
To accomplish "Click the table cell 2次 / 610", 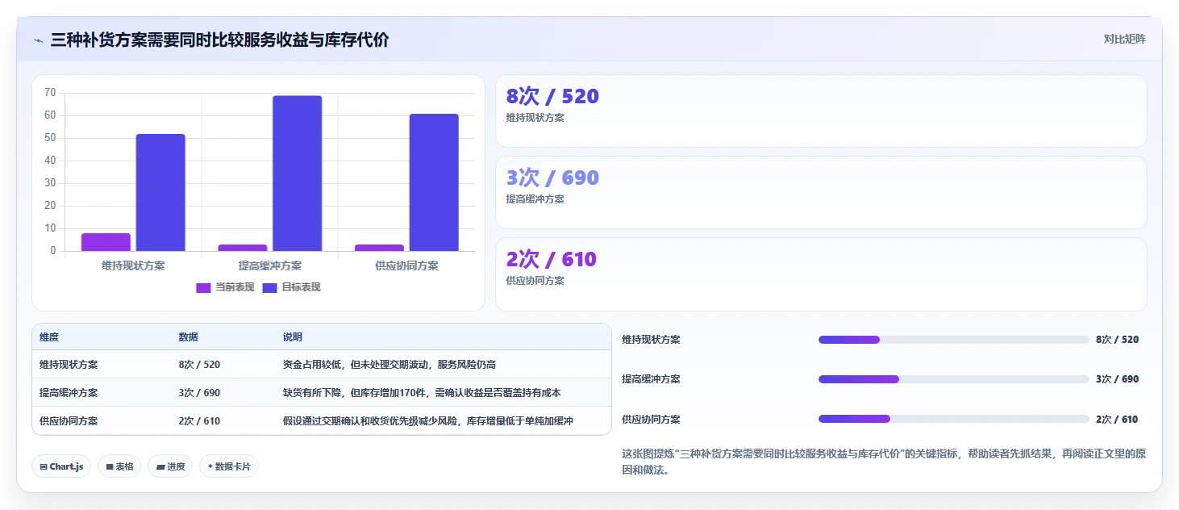I will point(199,421).
